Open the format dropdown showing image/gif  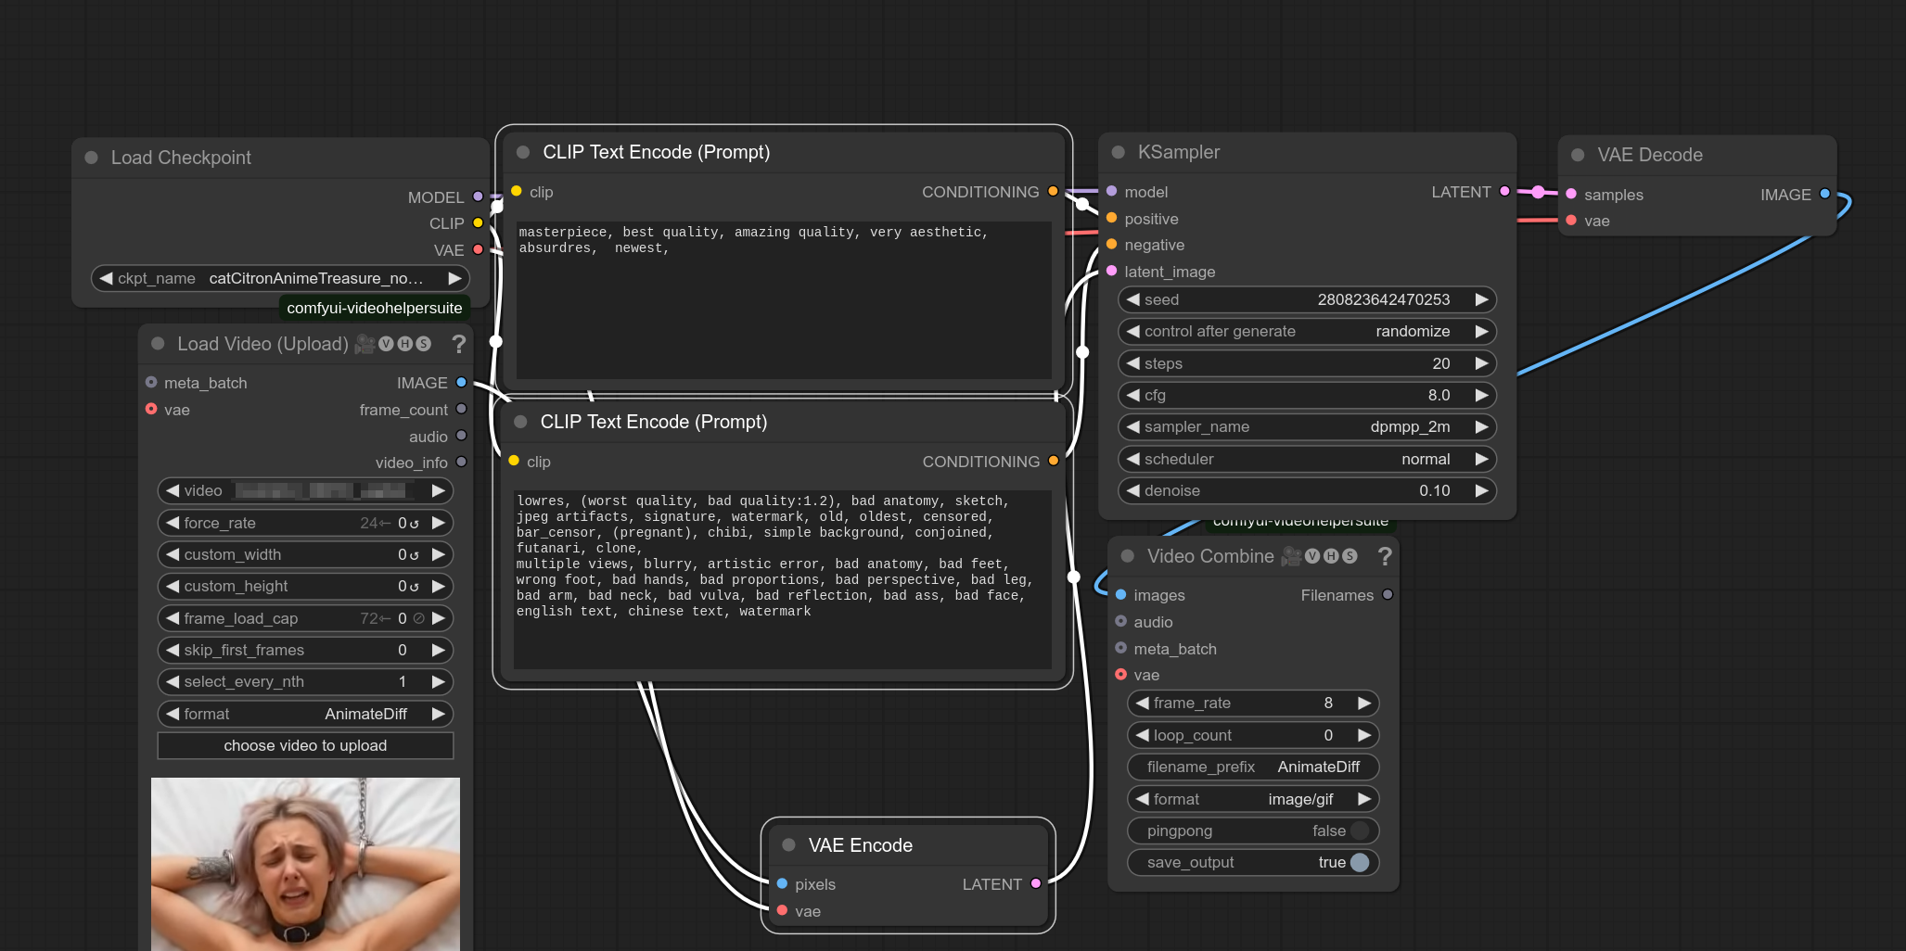[1253, 799]
